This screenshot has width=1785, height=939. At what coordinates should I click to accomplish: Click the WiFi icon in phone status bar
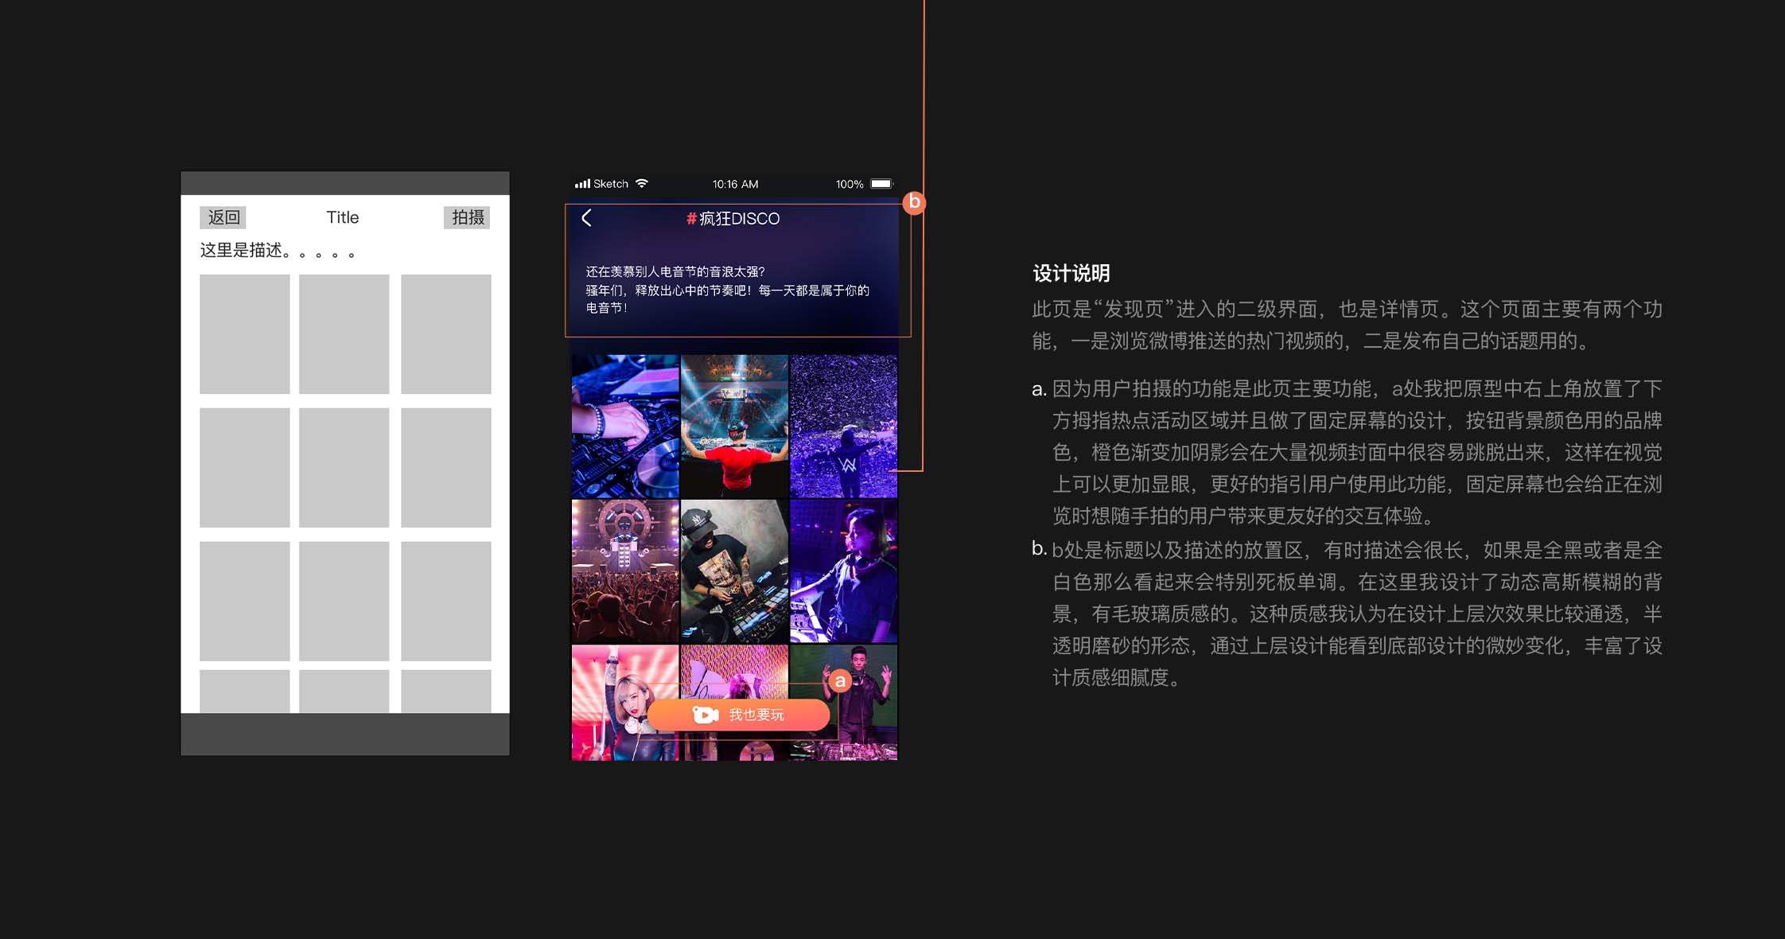tap(642, 184)
